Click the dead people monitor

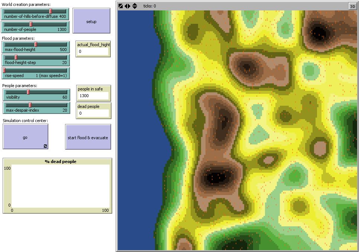coord(93,113)
